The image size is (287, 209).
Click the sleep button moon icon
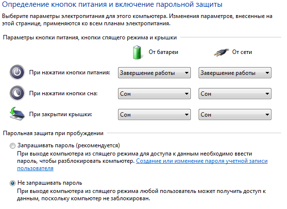coord(17,93)
